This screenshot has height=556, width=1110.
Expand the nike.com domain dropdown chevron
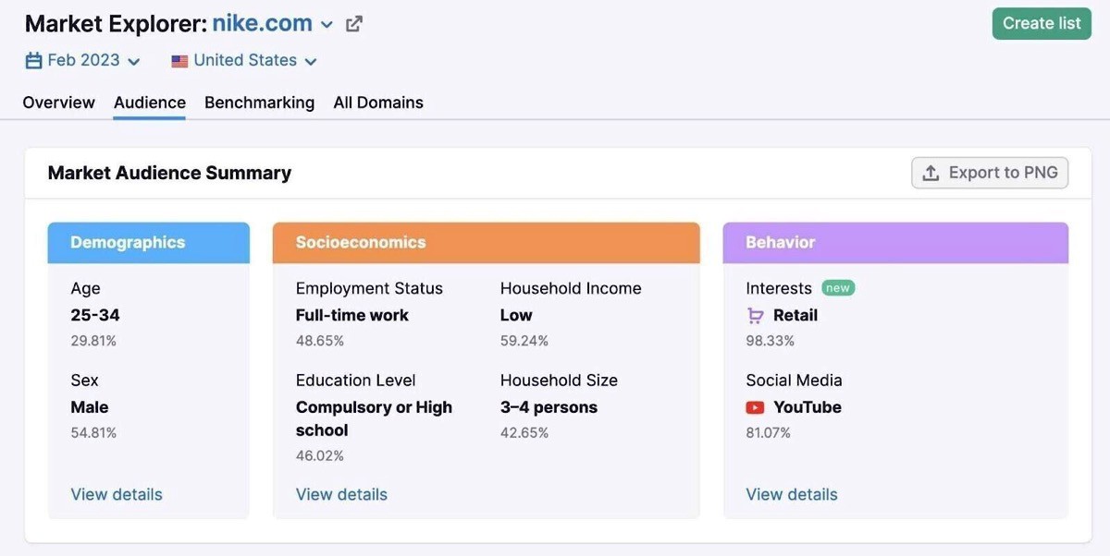tap(327, 25)
